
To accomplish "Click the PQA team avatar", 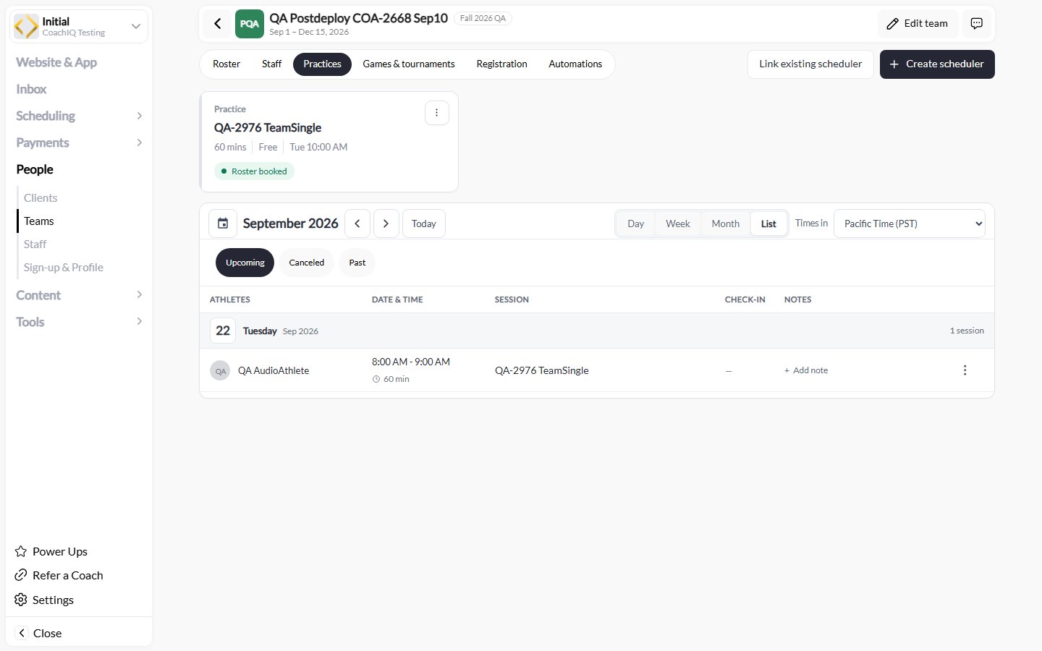I will coord(250,24).
